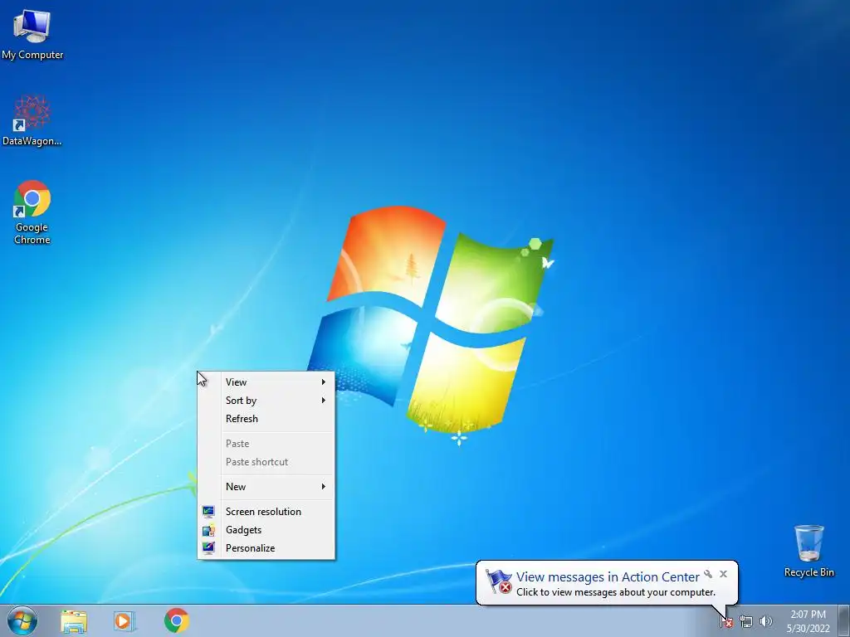Open the My Computer desktop icon

click(32, 33)
